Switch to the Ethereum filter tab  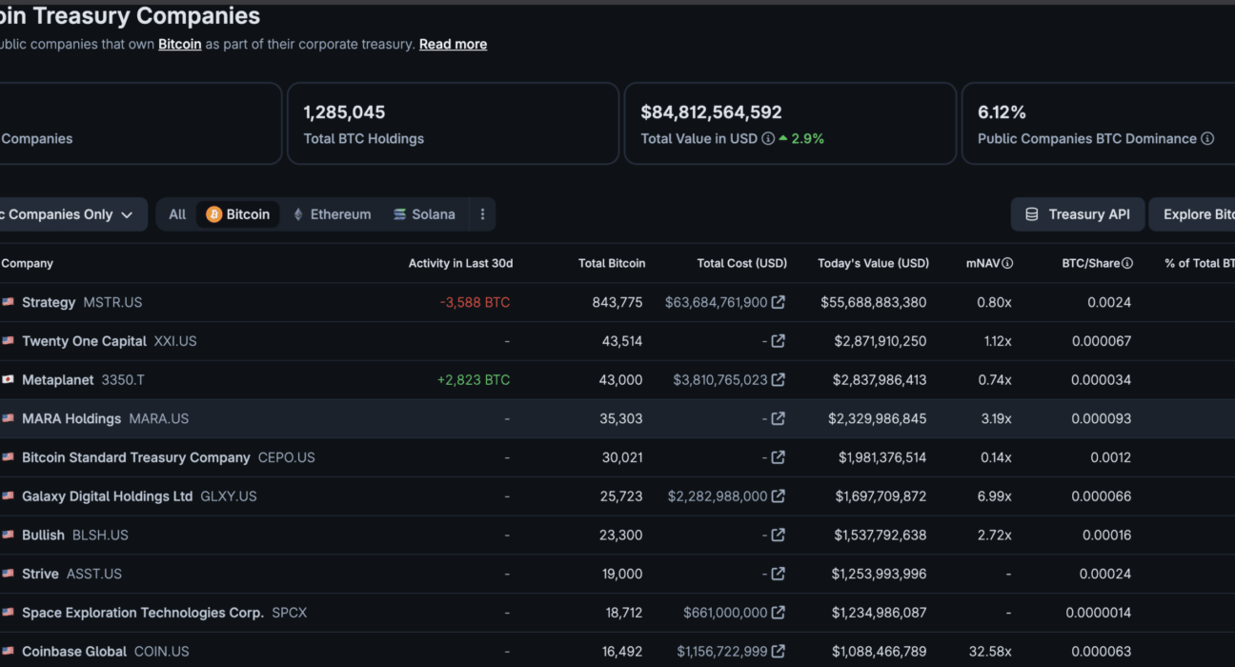[332, 214]
